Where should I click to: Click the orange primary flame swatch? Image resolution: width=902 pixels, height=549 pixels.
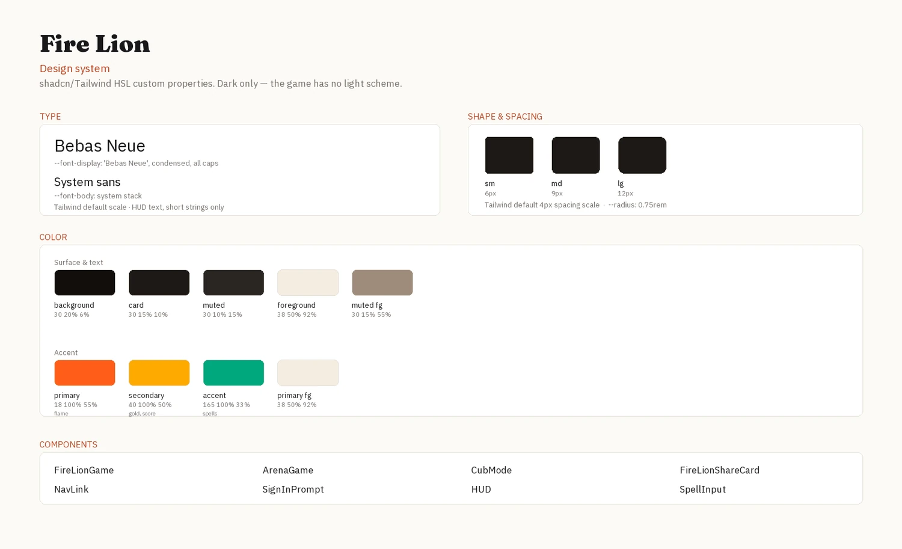point(85,373)
